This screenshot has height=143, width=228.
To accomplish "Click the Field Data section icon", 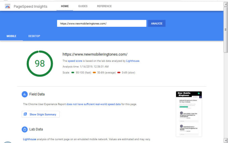I will (24, 94).
